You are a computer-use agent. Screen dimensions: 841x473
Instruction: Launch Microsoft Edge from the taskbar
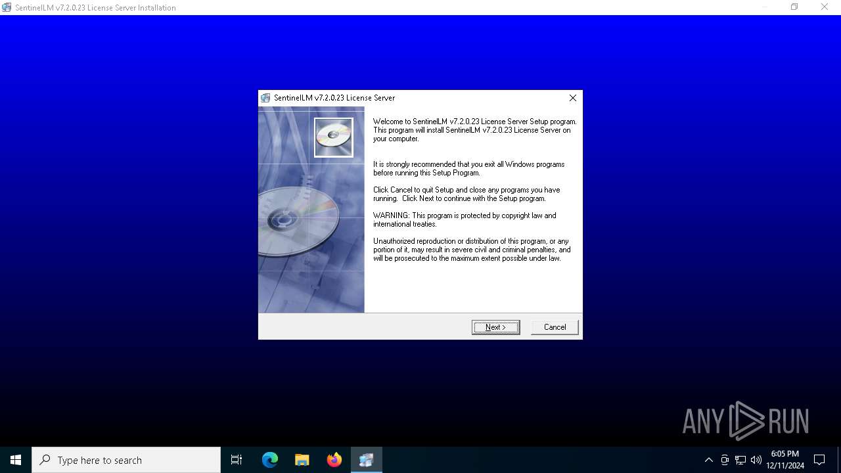[270, 460]
